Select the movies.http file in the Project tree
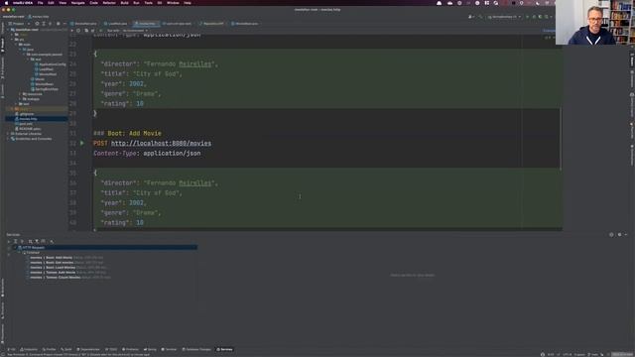 point(26,119)
